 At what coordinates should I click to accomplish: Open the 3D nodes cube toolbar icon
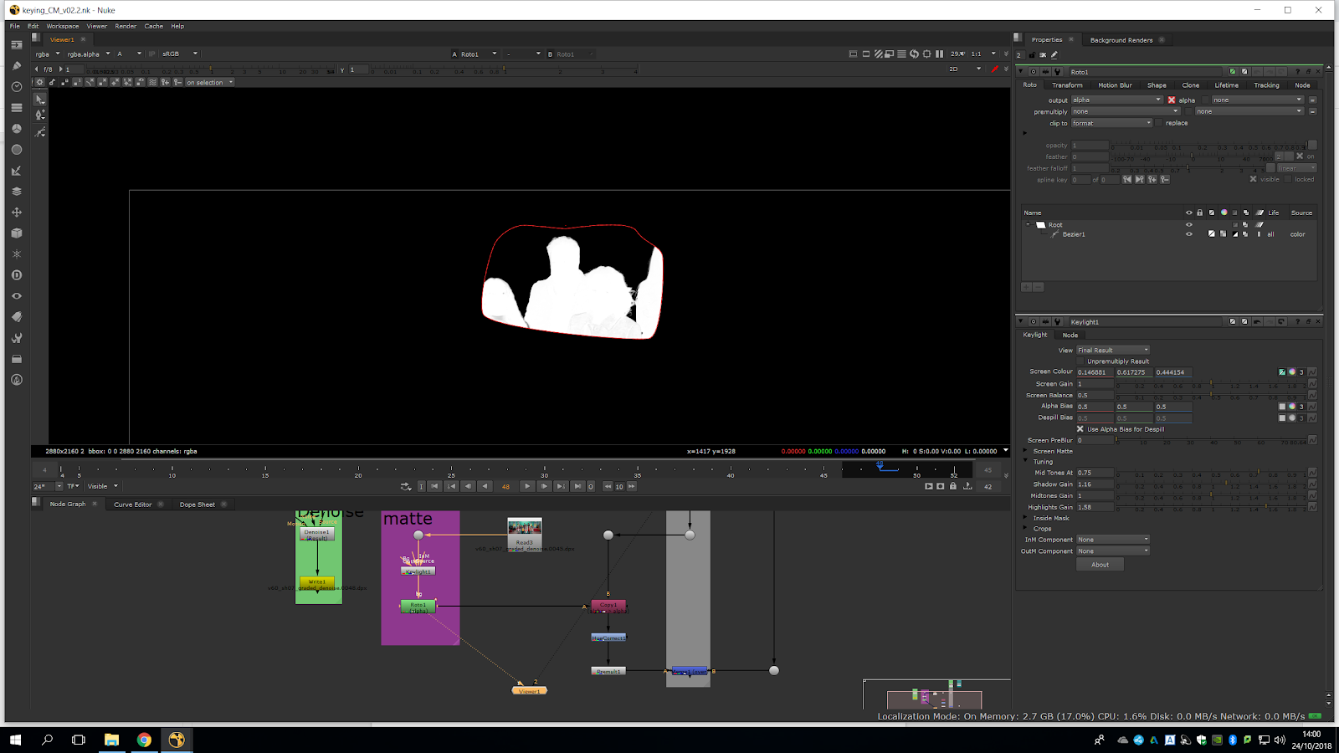click(16, 233)
